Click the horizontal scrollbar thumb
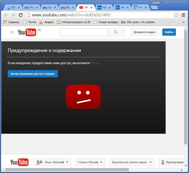The height and width of the screenshot is (173, 189). (67, 170)
